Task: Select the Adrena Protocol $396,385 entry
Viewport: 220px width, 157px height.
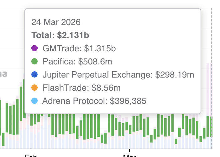Action: [x=94, y=101]
